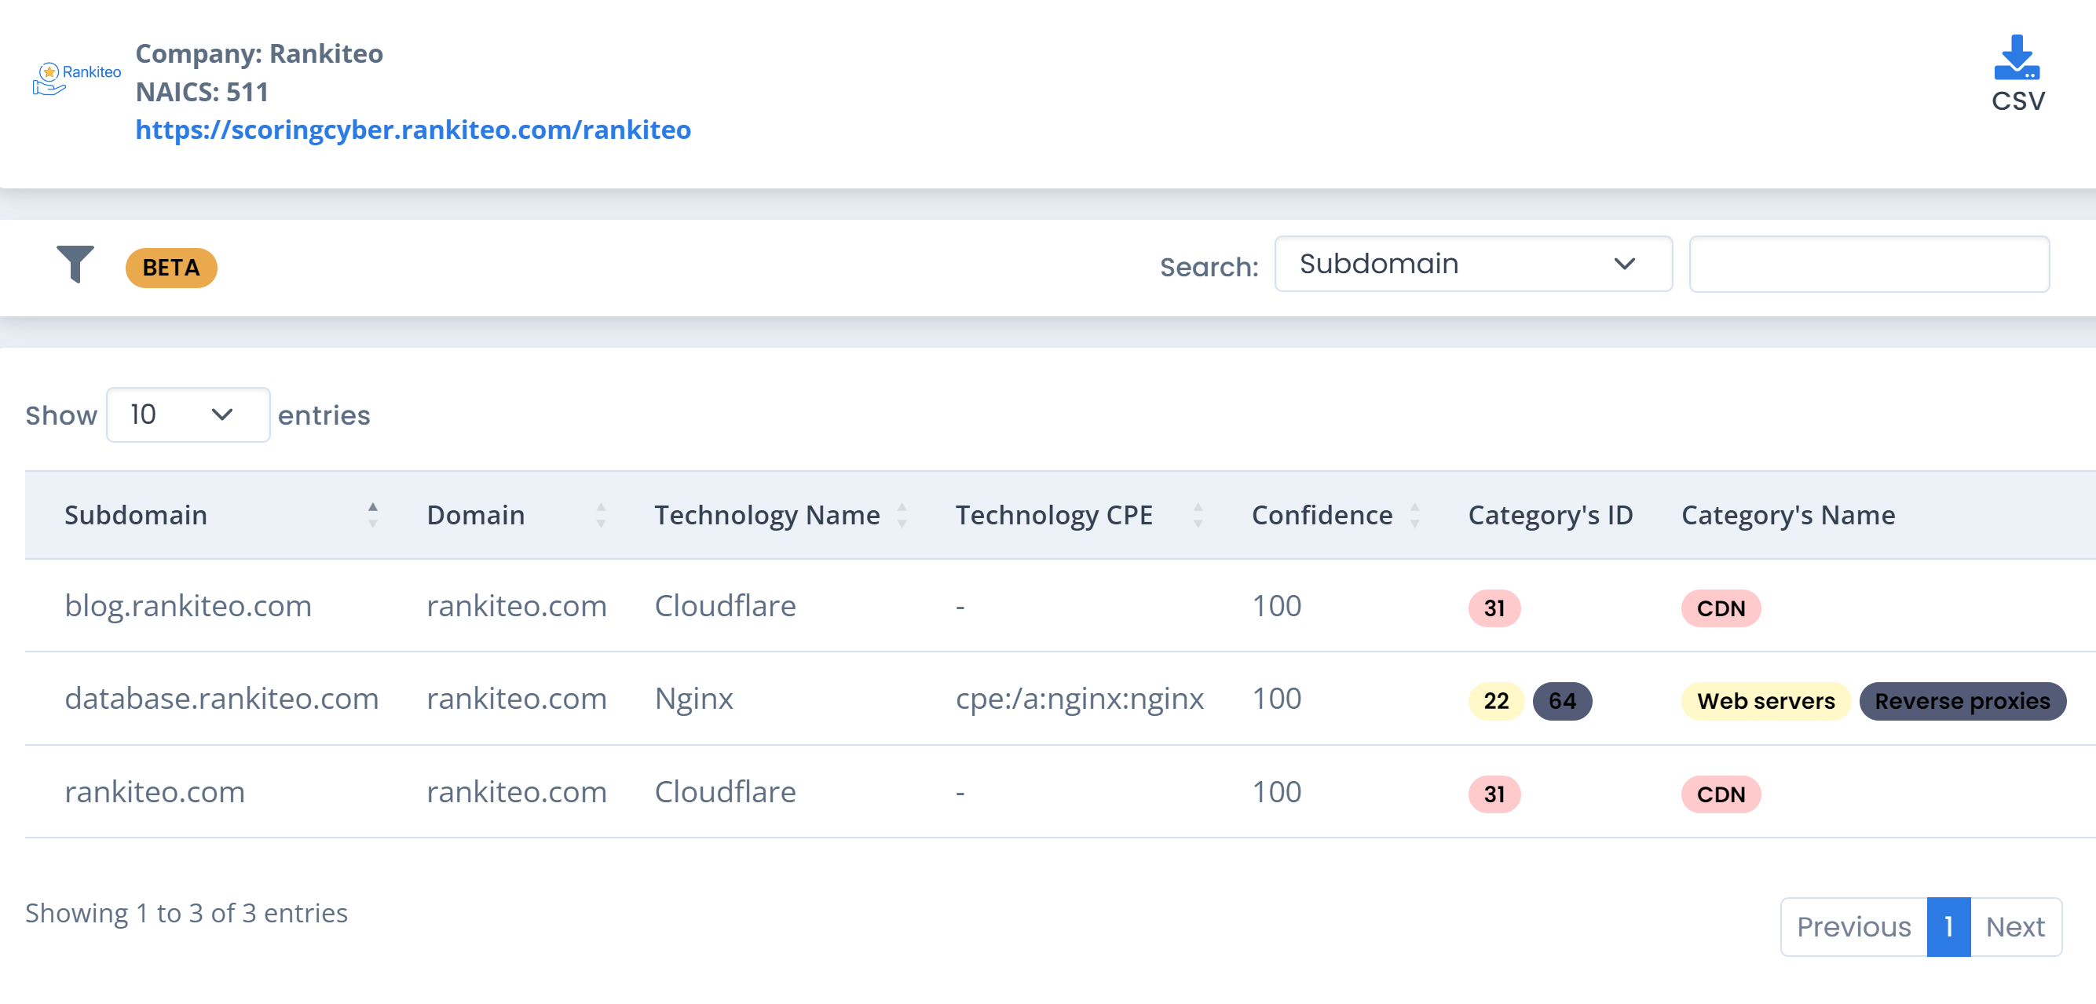The image size is (2096, 1004).
Task: Sort by Domain column arrows
Action: pos(601,514)
